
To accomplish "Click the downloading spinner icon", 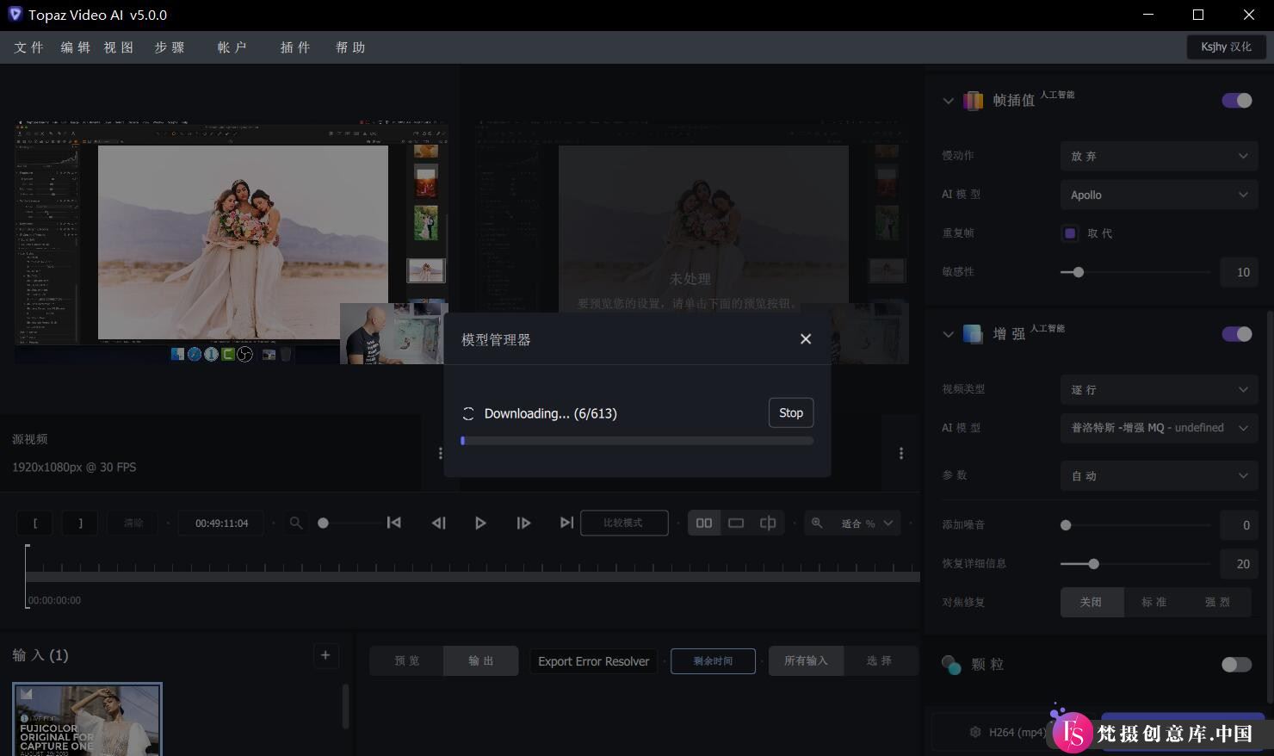I will click(468, 413).
